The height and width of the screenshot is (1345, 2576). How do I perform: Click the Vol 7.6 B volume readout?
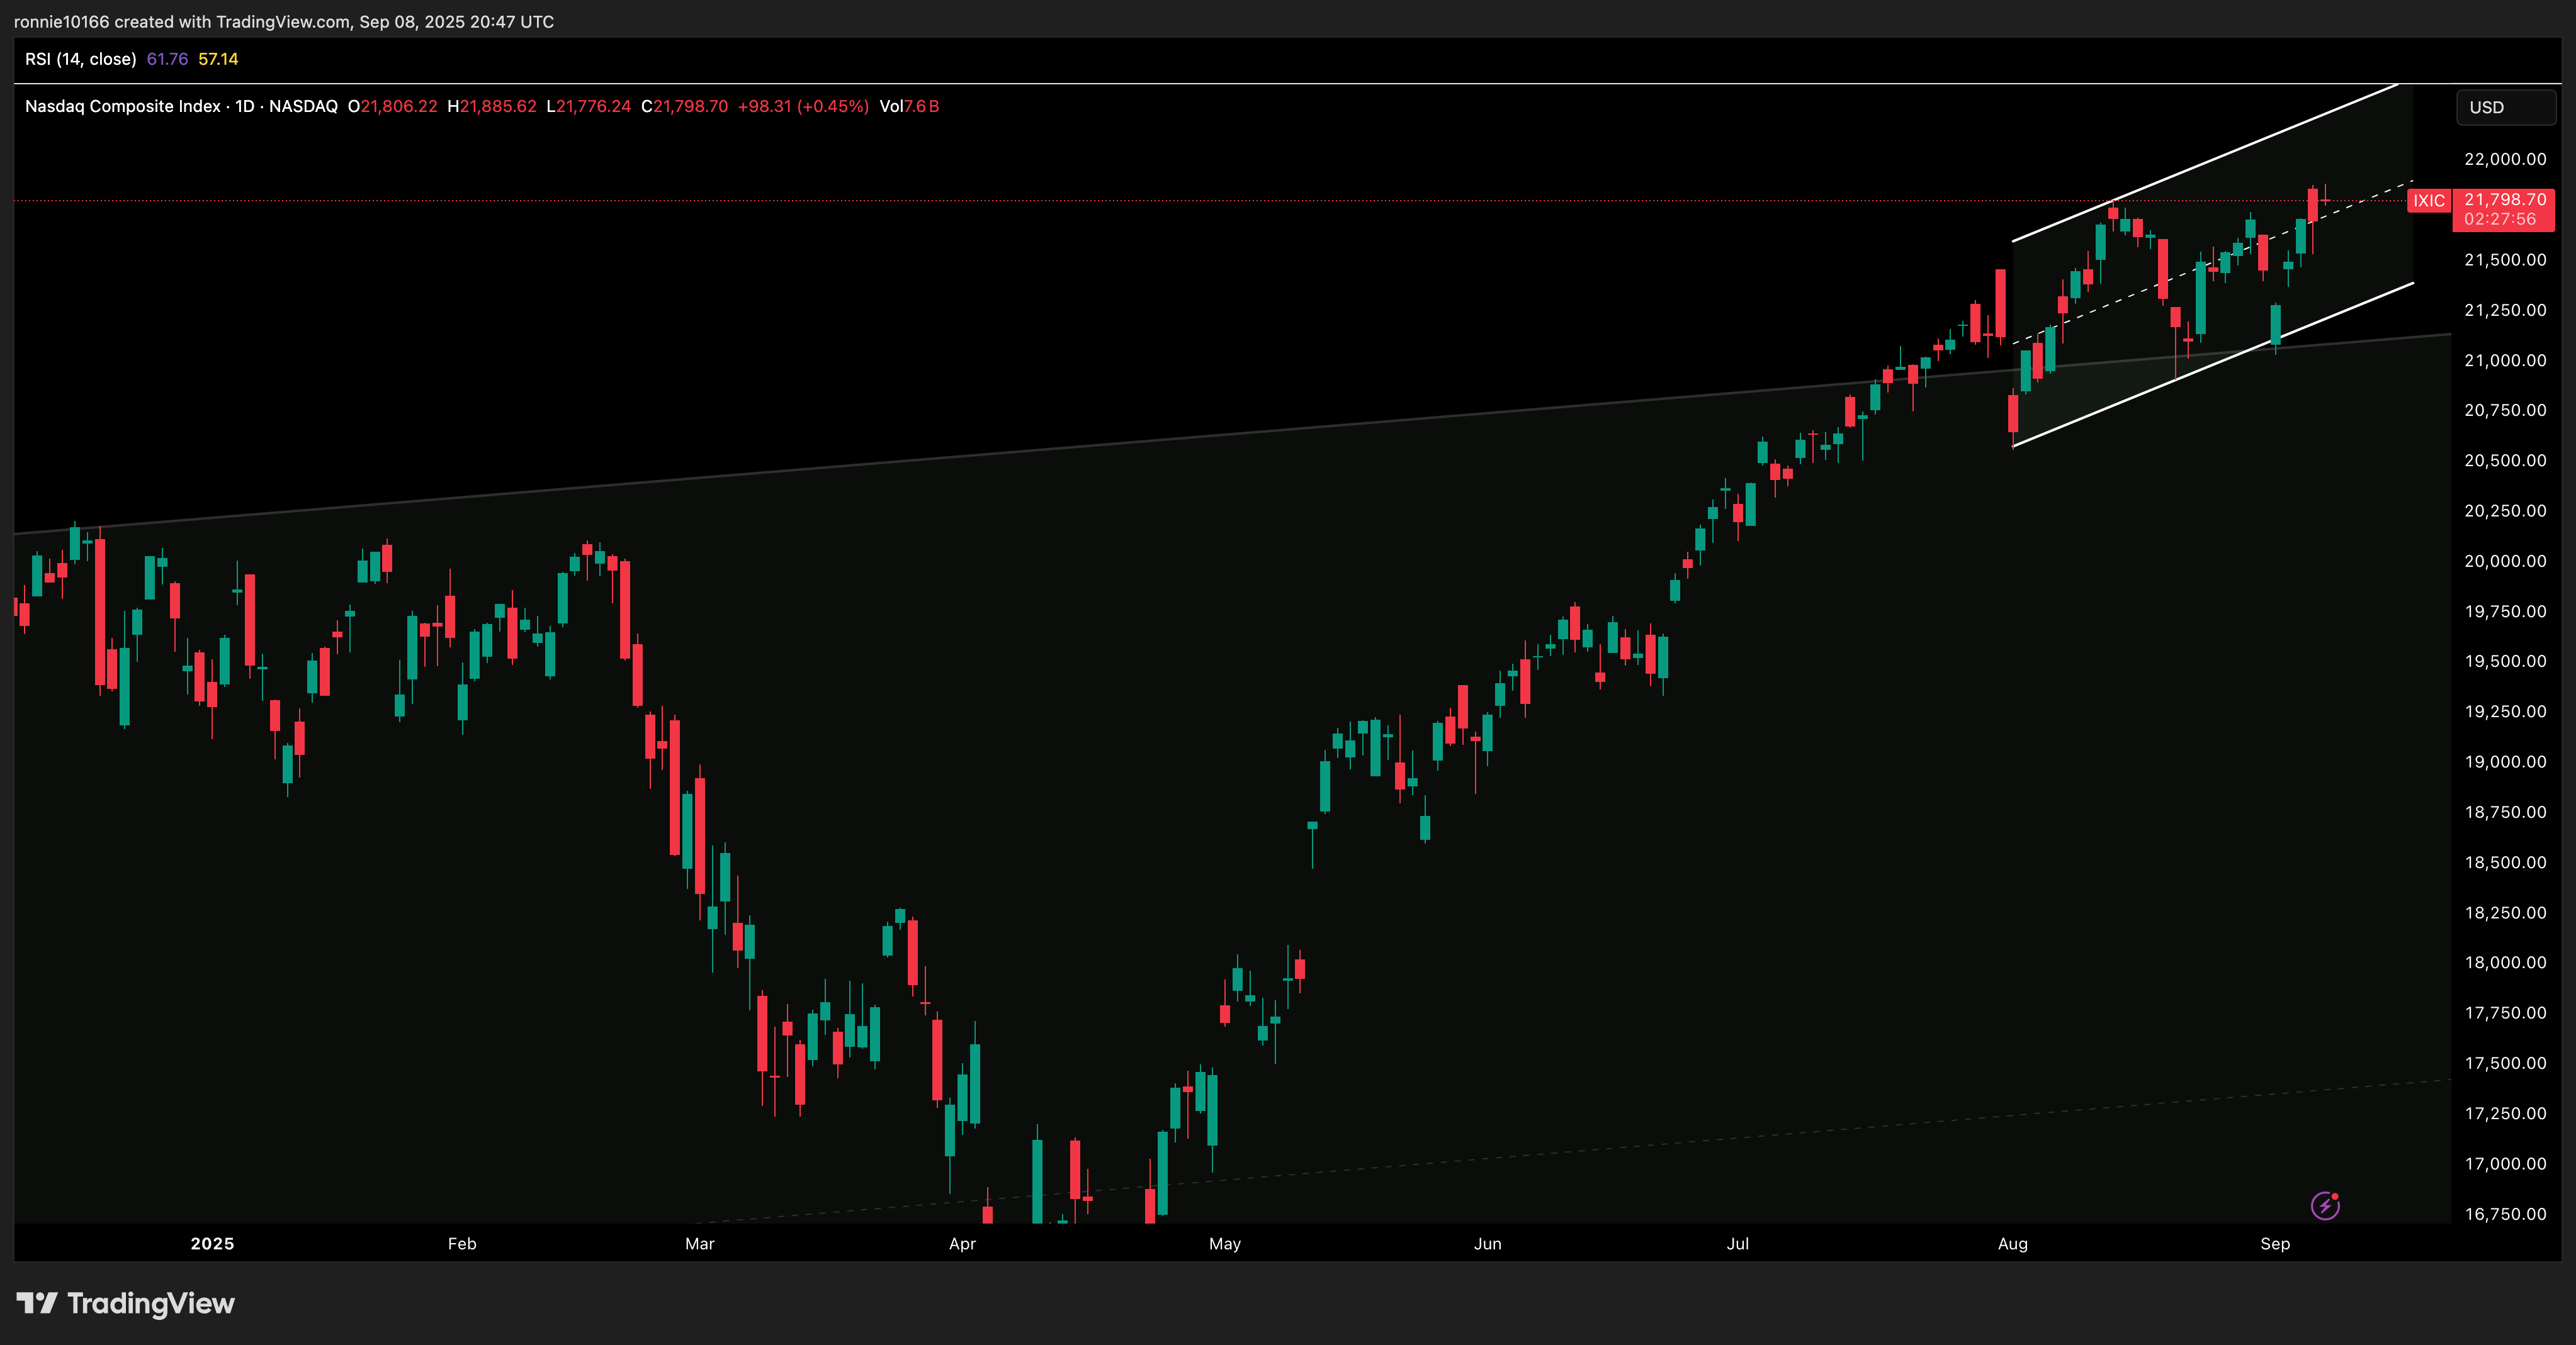point(909,106)
